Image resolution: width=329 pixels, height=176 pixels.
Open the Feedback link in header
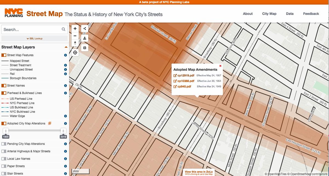pyautogui.click(x=311, y=14)
